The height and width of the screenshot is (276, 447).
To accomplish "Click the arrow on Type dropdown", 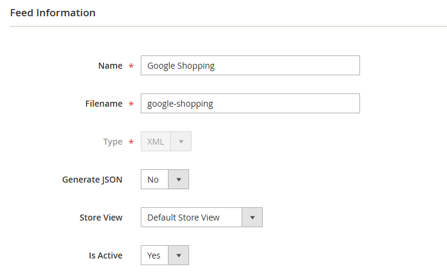I will (181, 142).
